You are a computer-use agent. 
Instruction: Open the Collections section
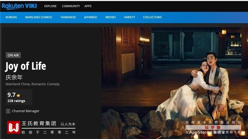[152, 17]
